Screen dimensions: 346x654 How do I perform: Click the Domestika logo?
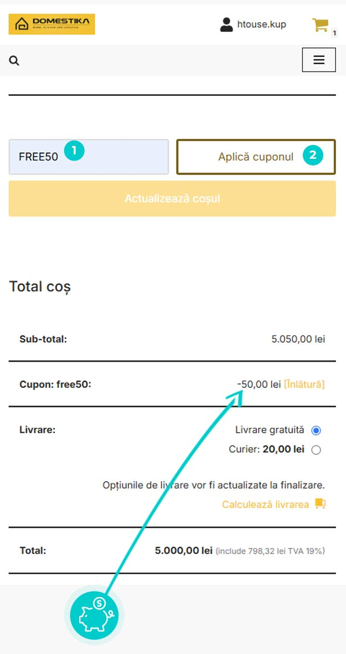(51, 24)
